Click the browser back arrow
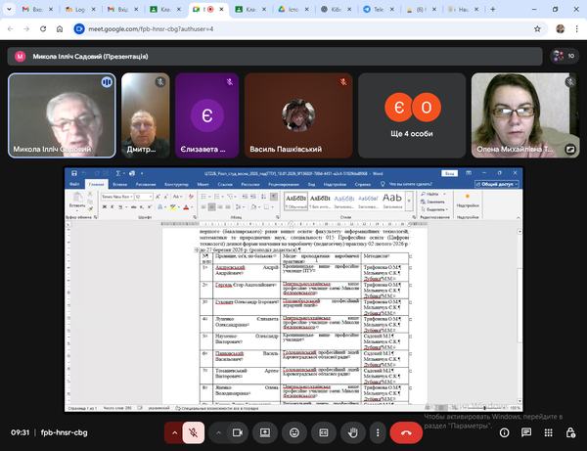587x451 pixels. (x=11, y=27)
